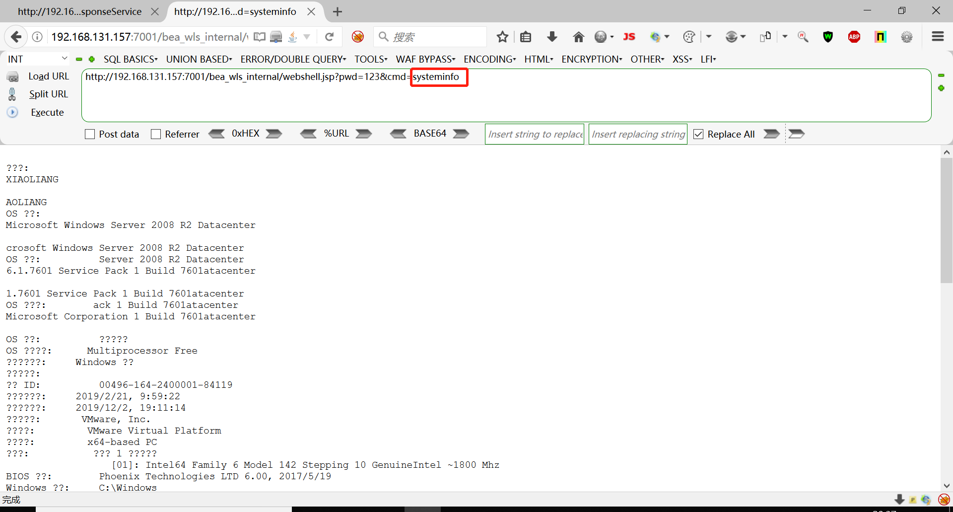Open the dropdown arrow beside the tab-copy icon
The image size is (953, 512).
(x=785, y=37)
